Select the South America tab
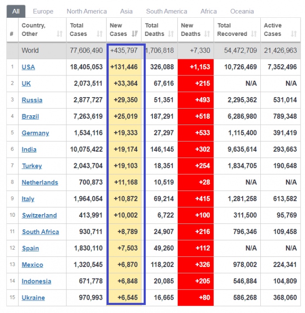The image size is (305, 313). (166, 12)
